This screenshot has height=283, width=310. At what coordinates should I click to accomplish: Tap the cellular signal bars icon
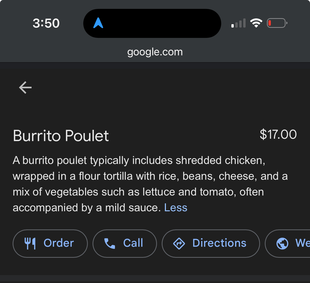coord(238,23)
